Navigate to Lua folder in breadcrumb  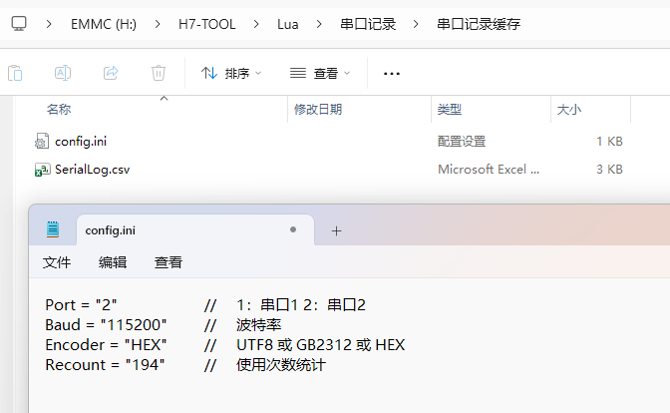click(x=287, y=24)
